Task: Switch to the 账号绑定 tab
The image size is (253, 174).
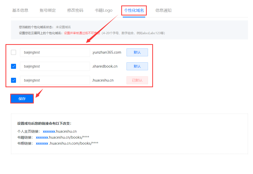Action: (48, 10)
